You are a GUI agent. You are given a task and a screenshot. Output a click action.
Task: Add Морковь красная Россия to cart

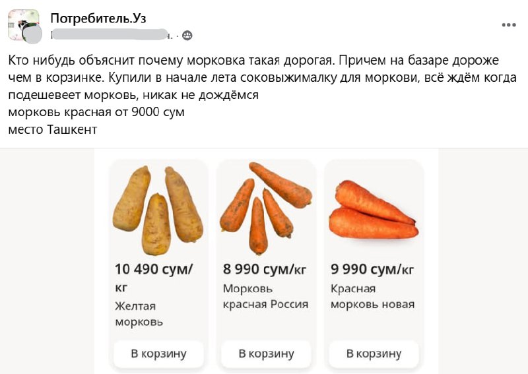coord(266,354)
